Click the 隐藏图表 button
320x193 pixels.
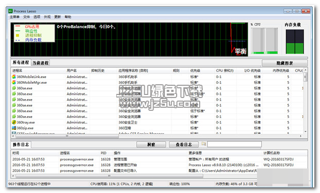pyautogui.click(x=285, y=63)
